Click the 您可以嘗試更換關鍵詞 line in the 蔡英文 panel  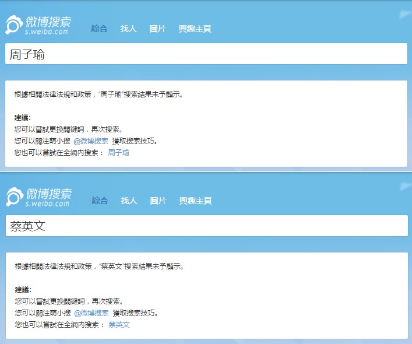tap(69, 301)
